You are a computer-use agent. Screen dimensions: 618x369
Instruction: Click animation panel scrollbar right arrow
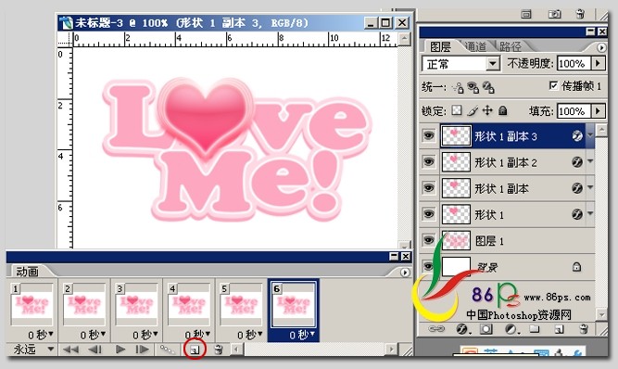click(x=391, y=349)
